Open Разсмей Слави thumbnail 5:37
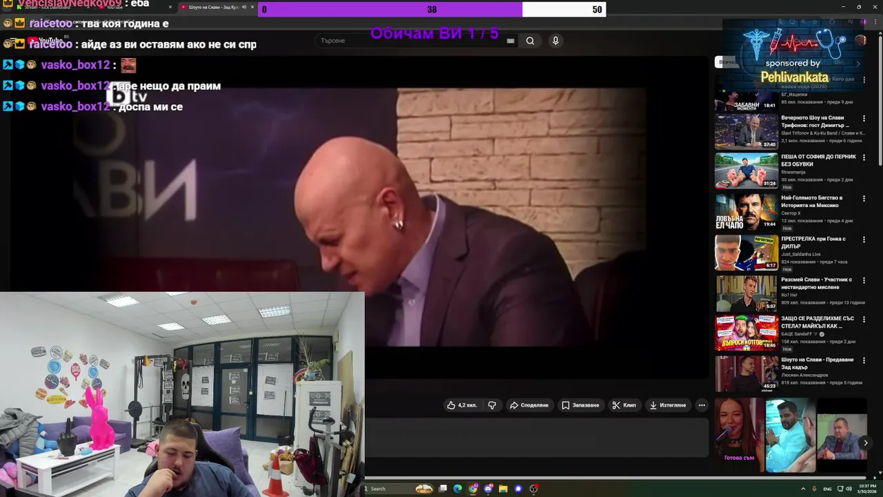This screenshot has height=497, width=883. tap(746, 293)
